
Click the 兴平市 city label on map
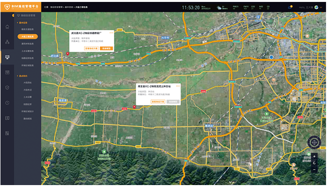(x=165, y=38)
